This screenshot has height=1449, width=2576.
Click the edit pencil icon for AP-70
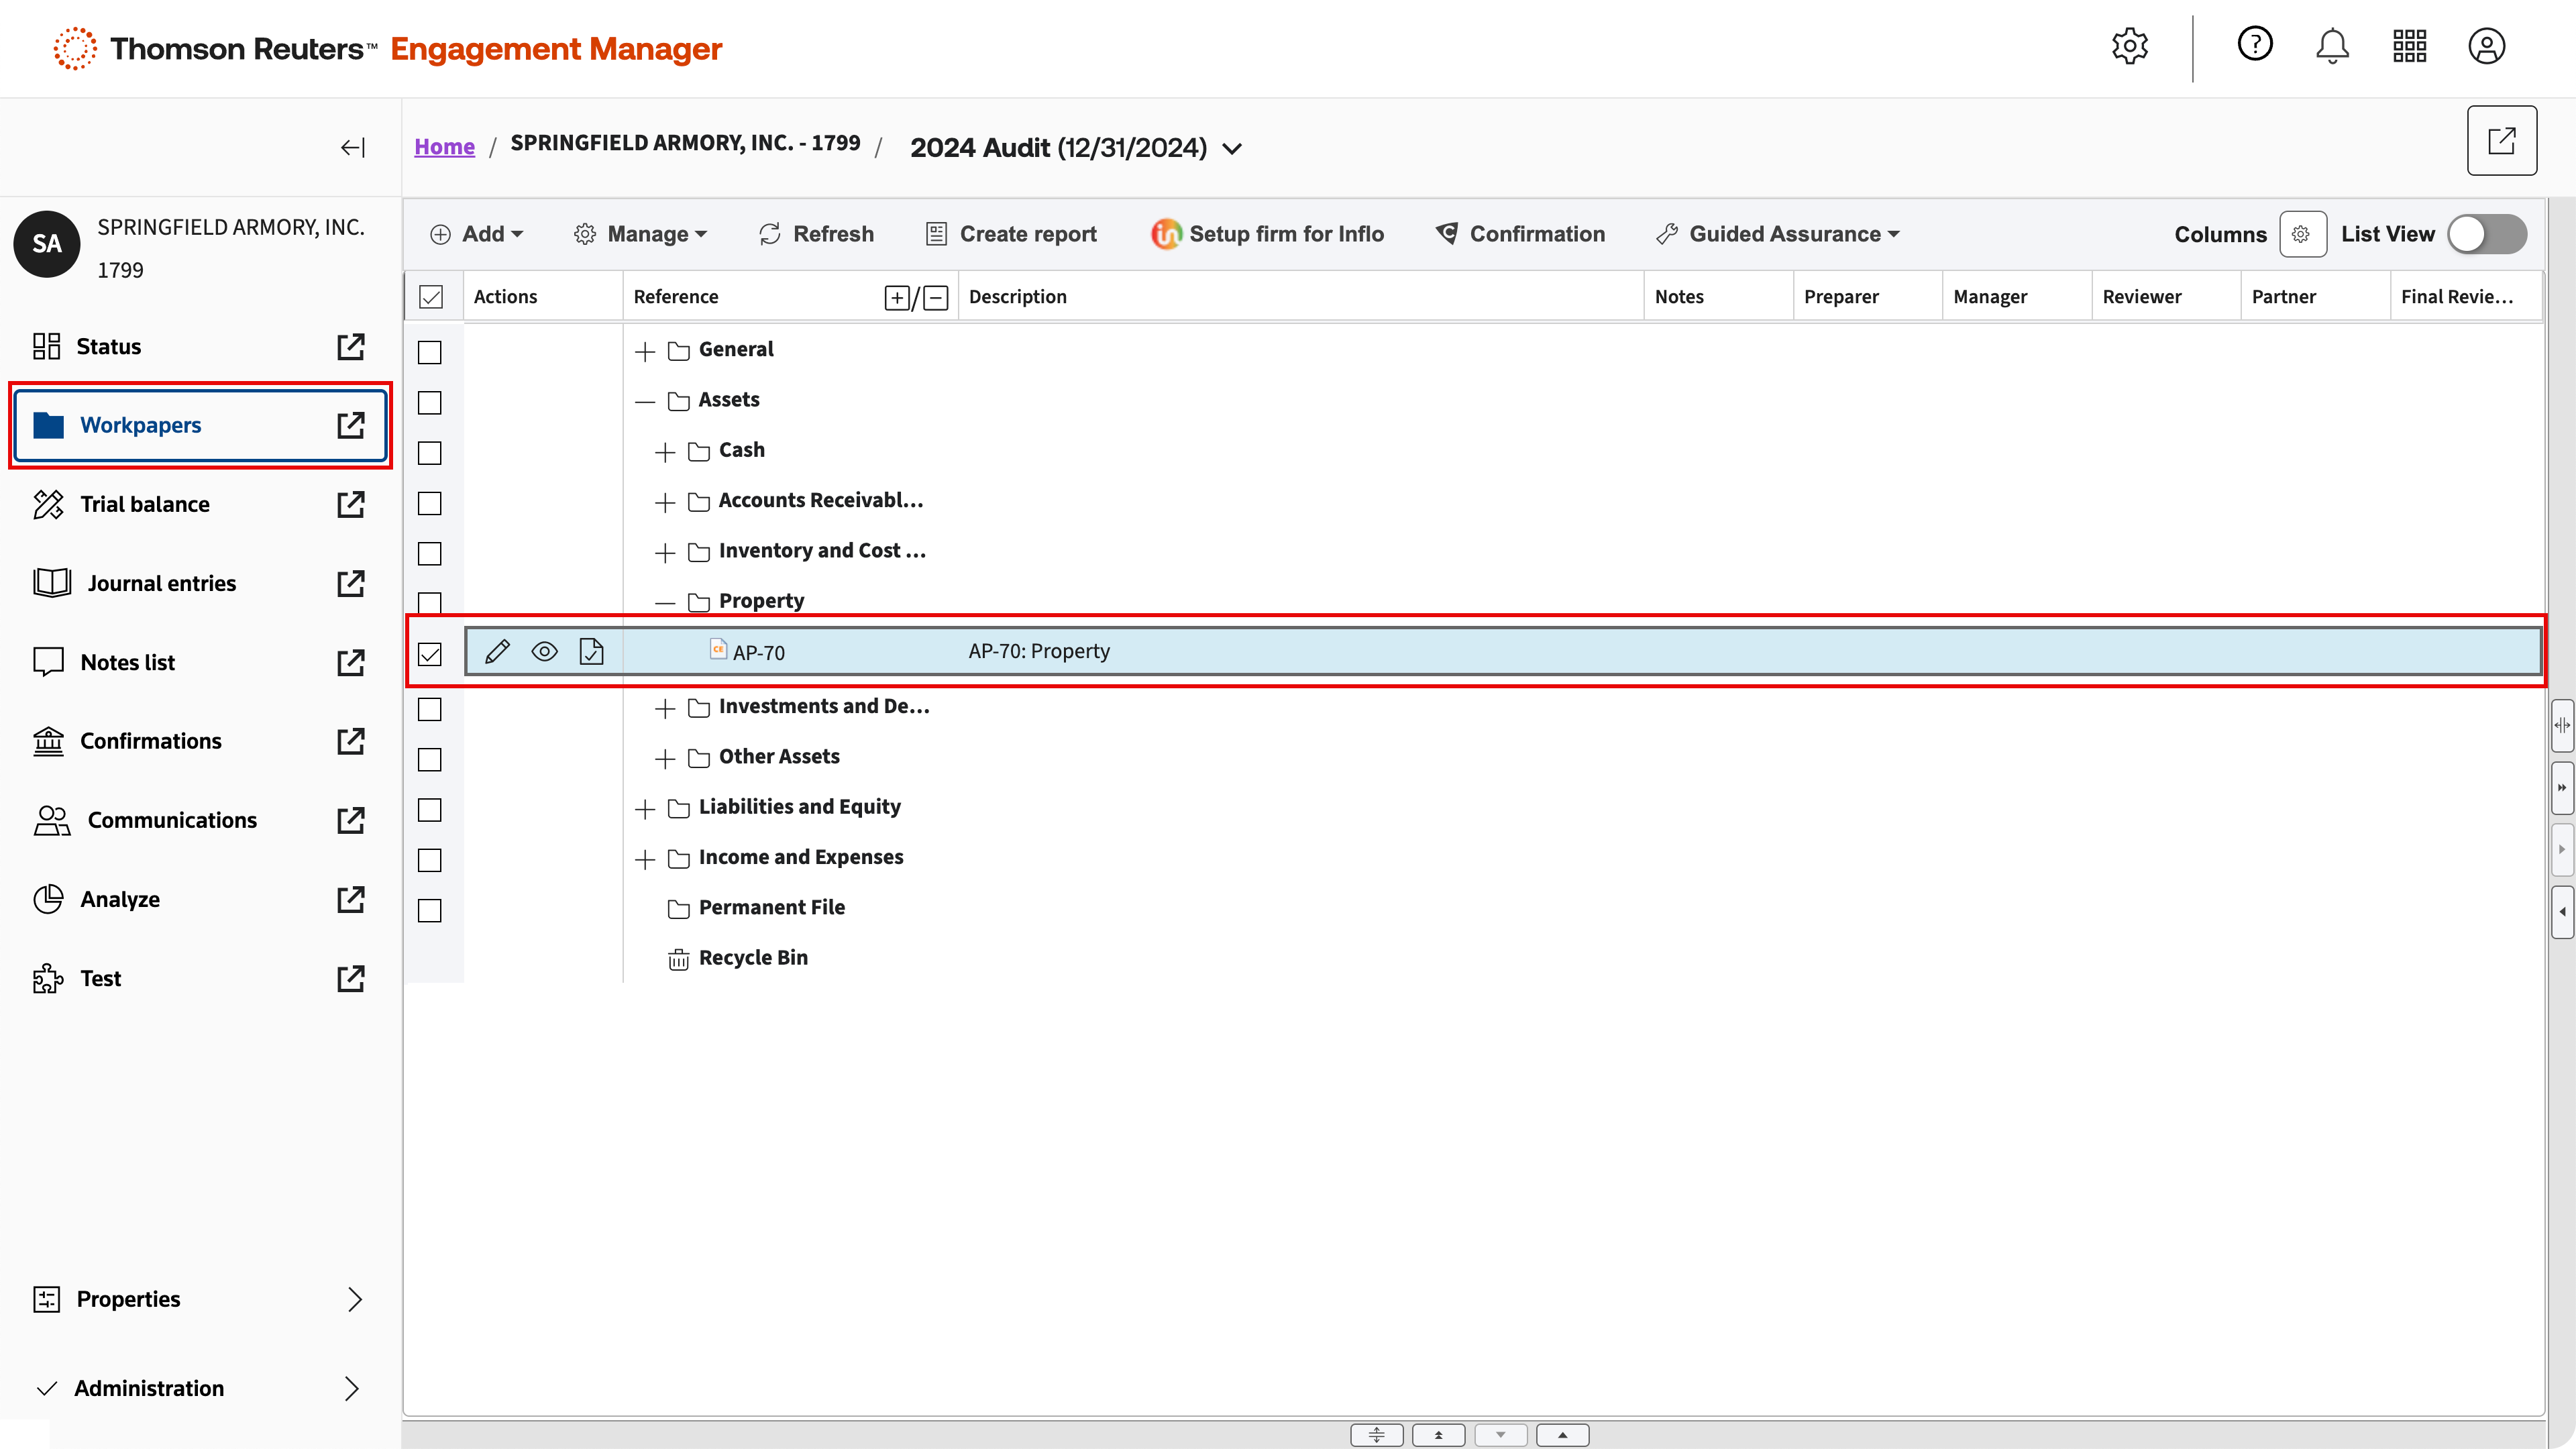[497, 652]
